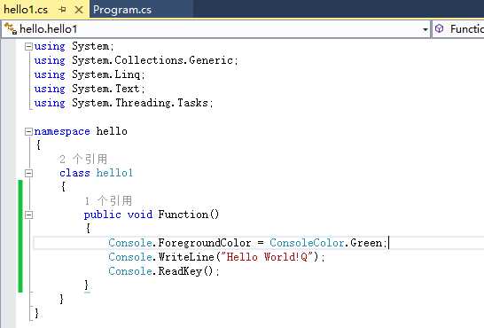Close the hello1.cs tab

(x=79, y=10)
